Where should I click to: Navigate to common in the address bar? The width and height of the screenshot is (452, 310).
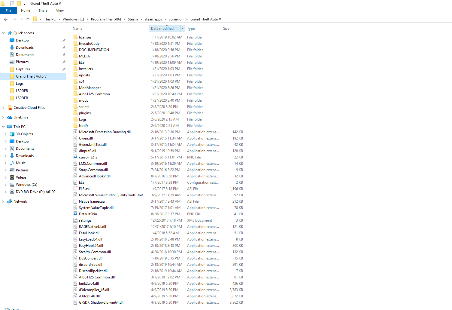(x=176, y=19)
